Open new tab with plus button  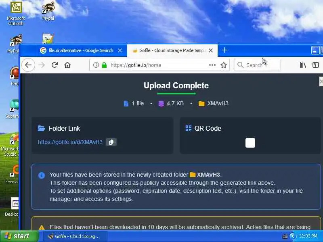pyautogui.click(x=224, y=50)
